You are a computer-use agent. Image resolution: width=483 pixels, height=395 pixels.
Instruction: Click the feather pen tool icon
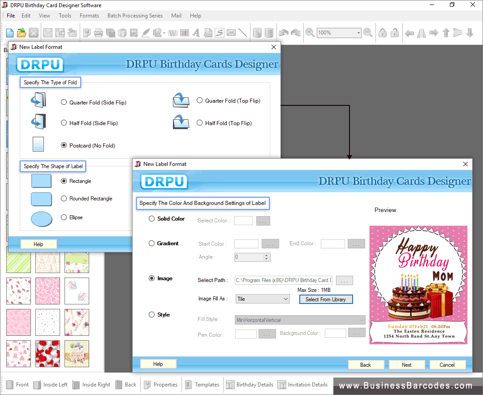click(x=146, y=33)
